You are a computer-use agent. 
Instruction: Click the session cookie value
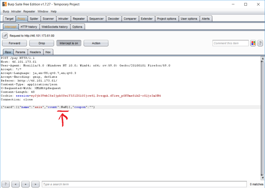(96, 96)
